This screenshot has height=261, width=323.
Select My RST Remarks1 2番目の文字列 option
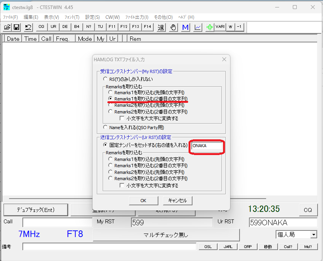pos(111,99)
